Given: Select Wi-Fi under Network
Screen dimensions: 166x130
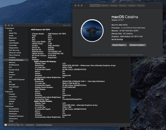Looking at the screenshot, I should point(11,104).
